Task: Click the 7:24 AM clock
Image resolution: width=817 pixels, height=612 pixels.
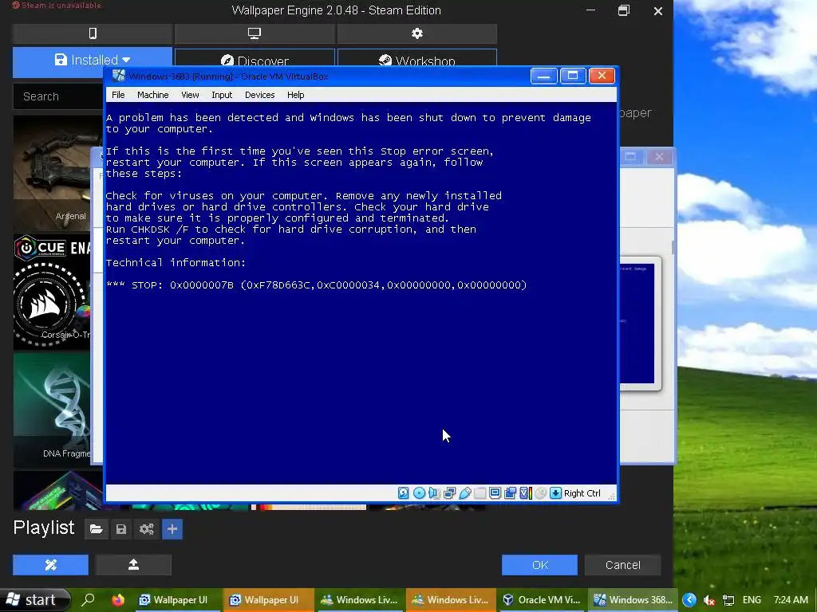Action: tap(791, 600)
